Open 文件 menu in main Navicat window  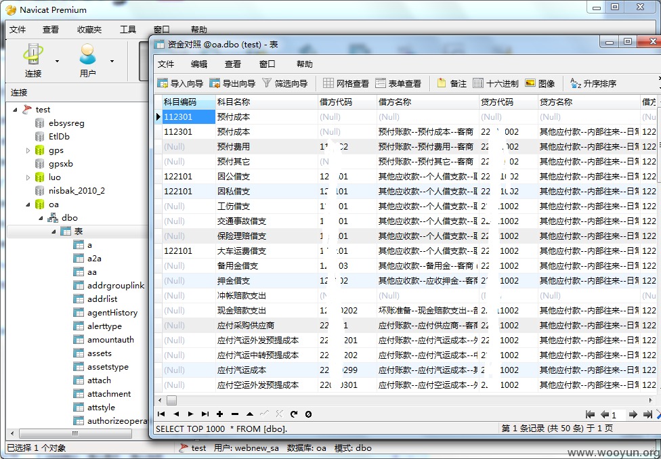coord(18,30)
